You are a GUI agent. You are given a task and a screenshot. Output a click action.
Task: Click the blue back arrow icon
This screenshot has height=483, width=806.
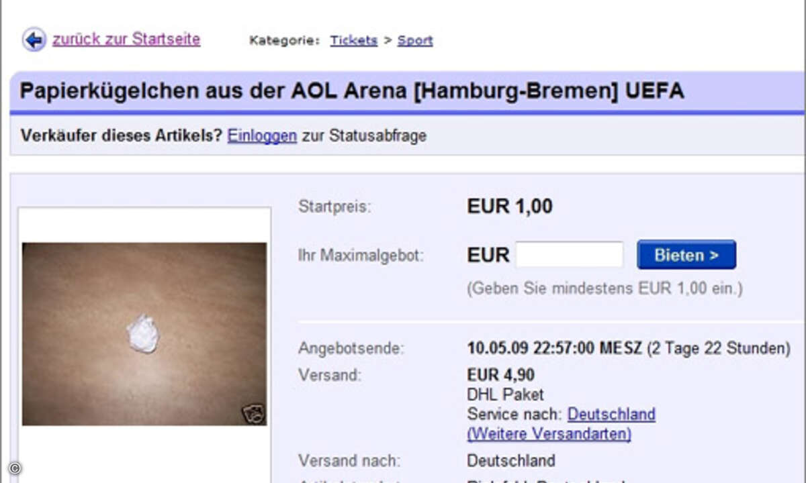click(x=34, y=40)
